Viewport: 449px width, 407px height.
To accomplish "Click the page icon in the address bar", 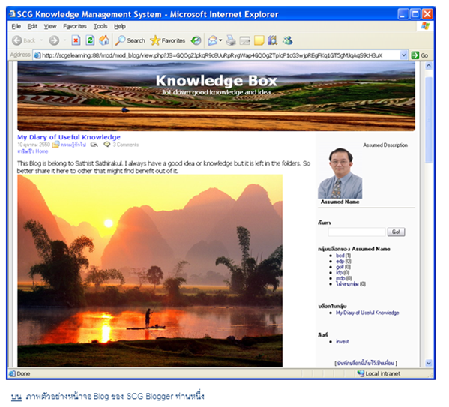I will coord(37,55).
